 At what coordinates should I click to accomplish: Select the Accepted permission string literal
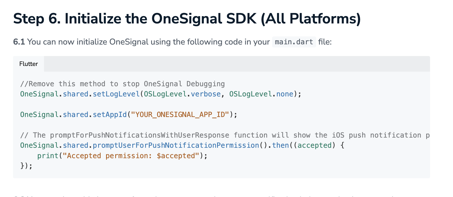(130, 156)
